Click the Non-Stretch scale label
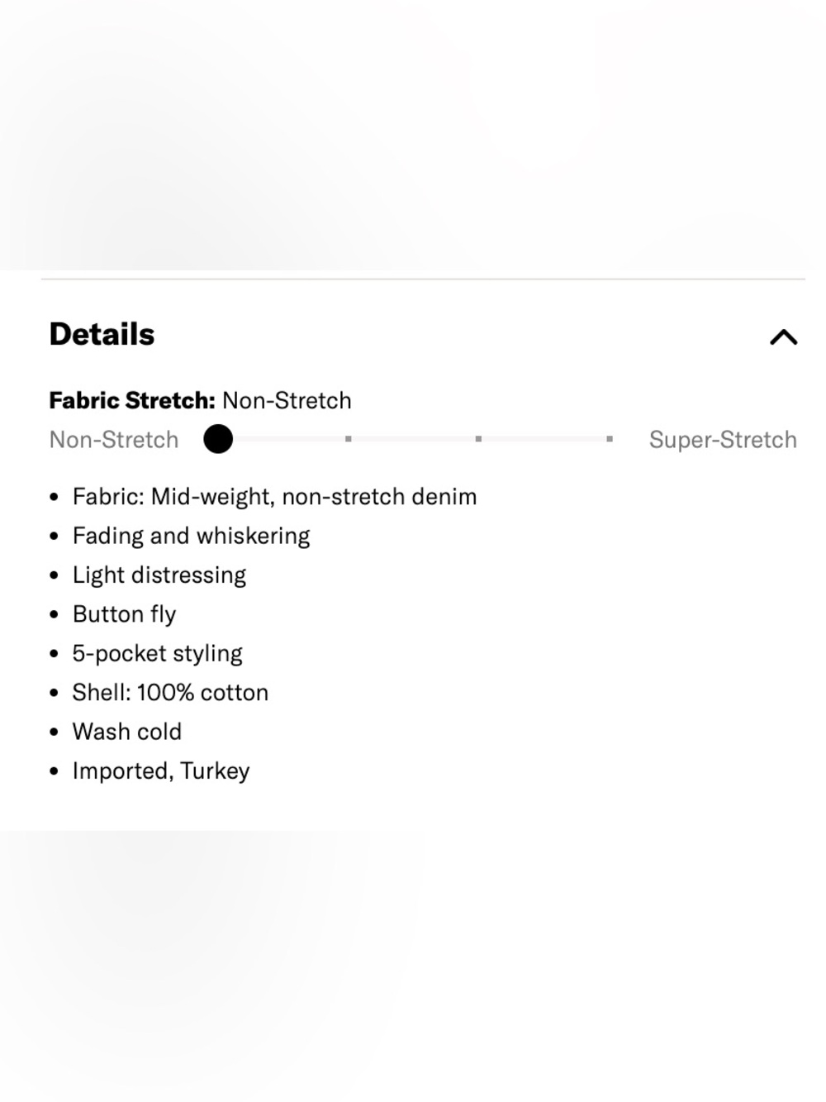Screen dimensions: 826x1102 114,440
